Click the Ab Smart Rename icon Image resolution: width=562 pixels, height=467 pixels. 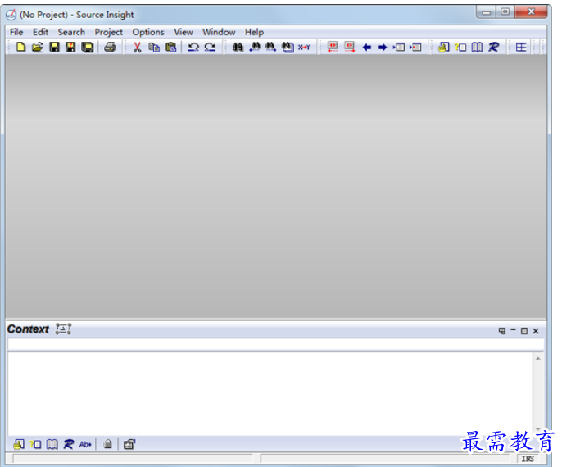click(85, 444)
